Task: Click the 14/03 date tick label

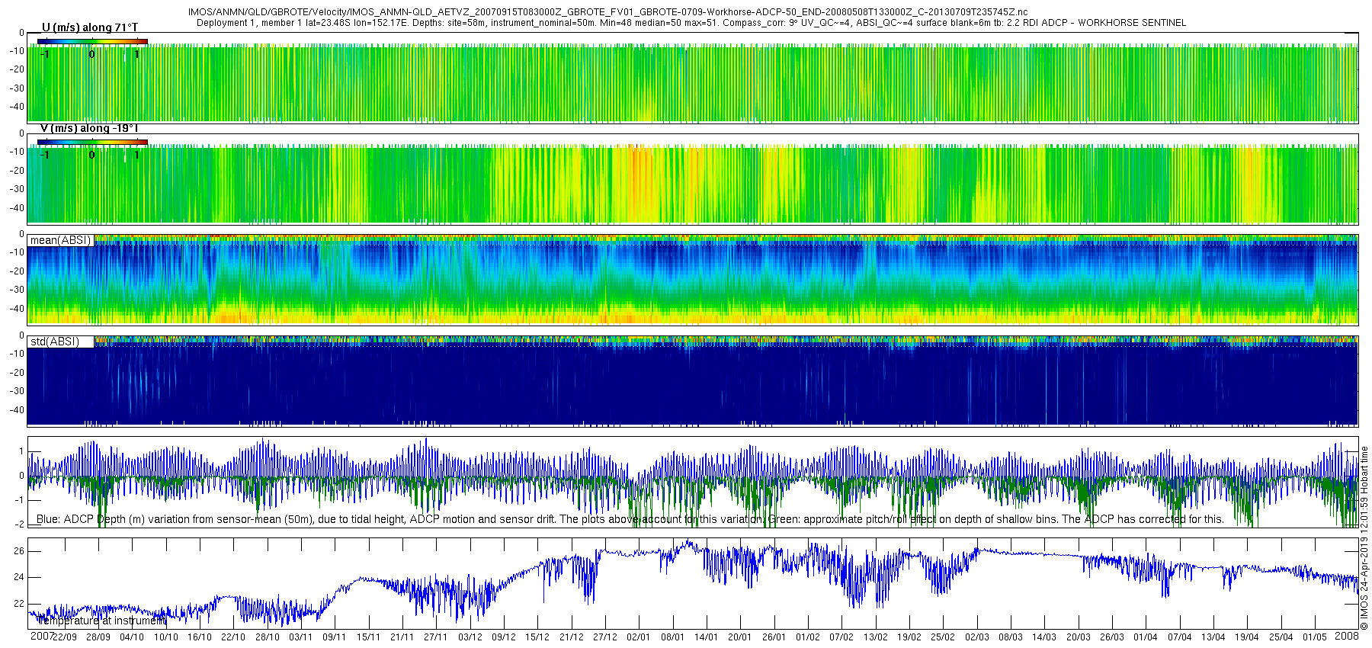Action: pos(1044,637)
